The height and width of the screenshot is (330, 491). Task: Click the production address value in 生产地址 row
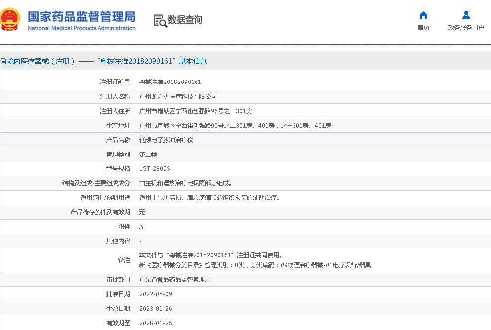[x=235, y=126]
